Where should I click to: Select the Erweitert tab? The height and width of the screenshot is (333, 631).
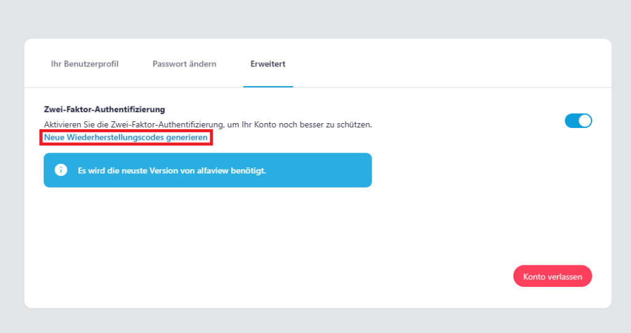[267, 64]
